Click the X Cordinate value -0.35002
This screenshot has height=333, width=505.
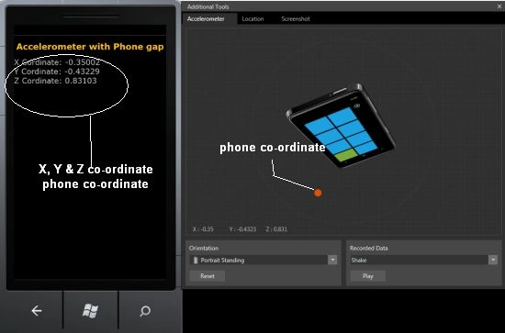coord(82,62)
